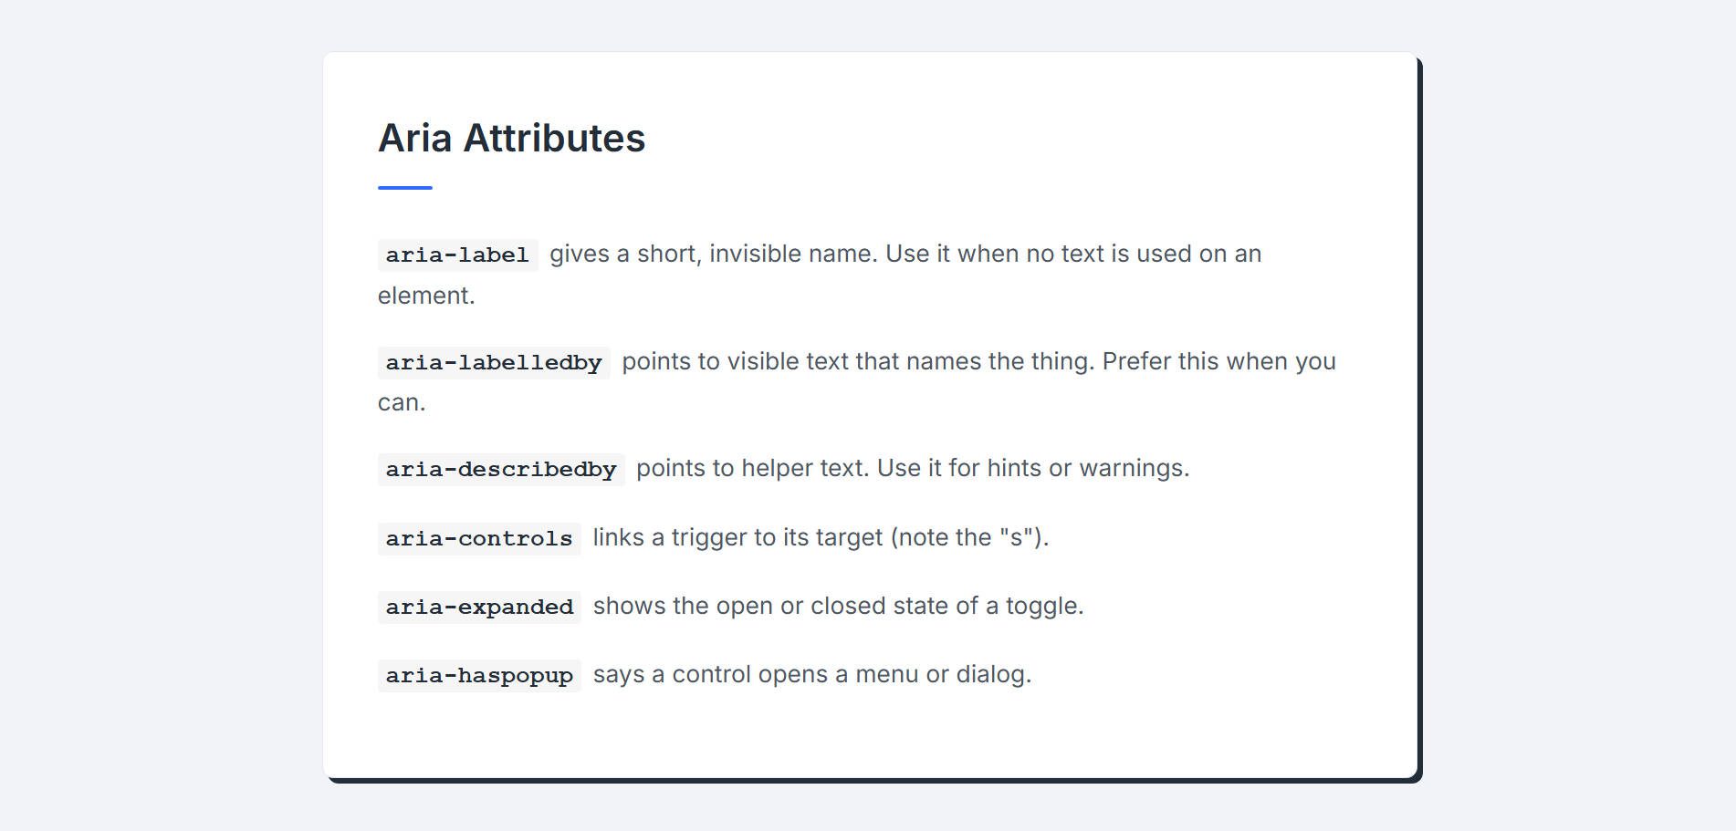This screenshot has width=1736, height=831.
Task: Click the word "element." on the wrapped line
Action: (426, 296)
